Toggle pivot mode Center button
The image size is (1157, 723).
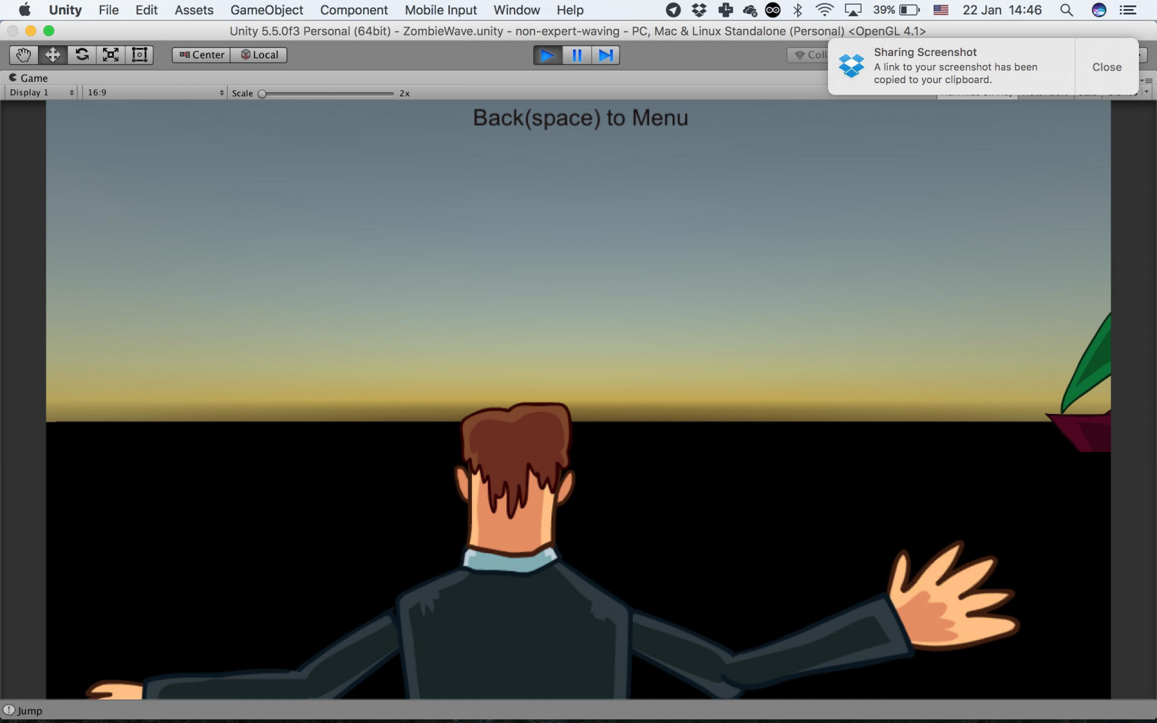click(x=201, y=55)
